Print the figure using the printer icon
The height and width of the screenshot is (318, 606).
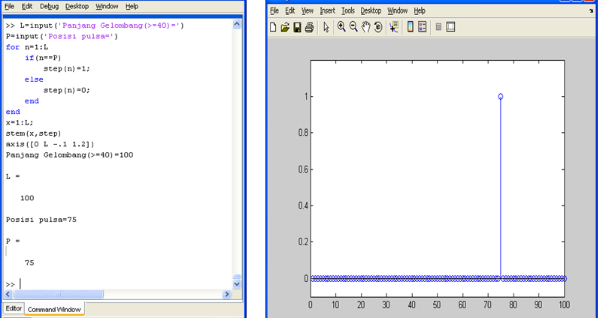(x=309, y=27)
